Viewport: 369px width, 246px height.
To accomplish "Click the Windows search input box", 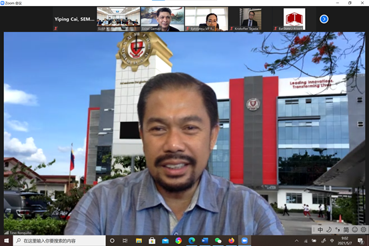I will point(59,241).
